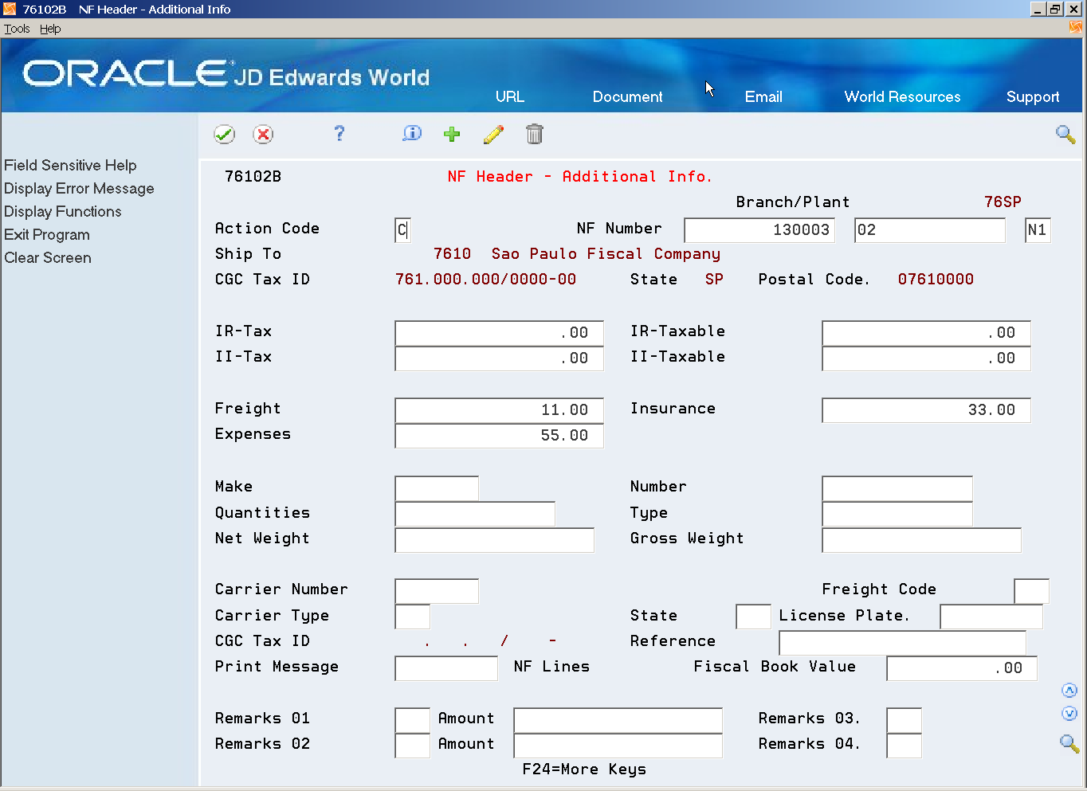This screenshot has width=1087, height=791.
Task: Click the Fiscal Book Value field
Action: pyautogui.click(x=962, y=668)
